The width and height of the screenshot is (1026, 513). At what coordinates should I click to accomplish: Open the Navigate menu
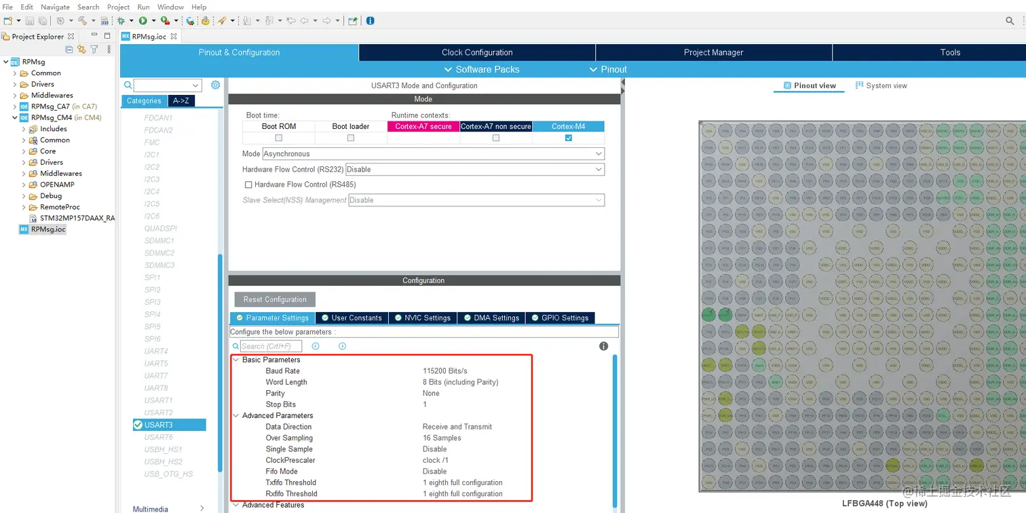[55, 7]
